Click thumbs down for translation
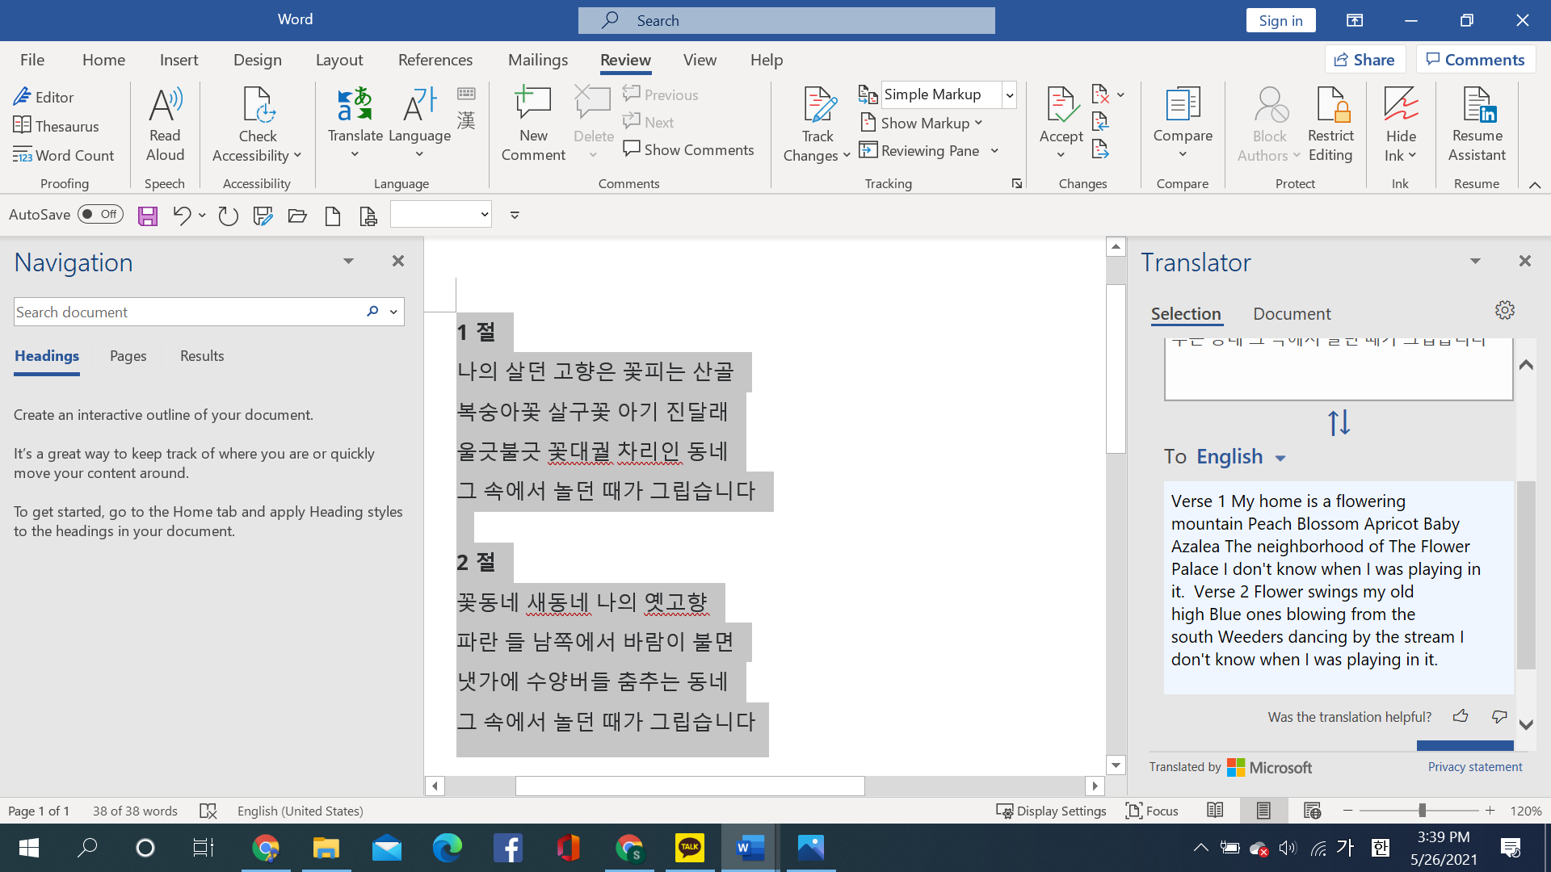This screenshot has height=872, width=1551. tap(1499, 716)
